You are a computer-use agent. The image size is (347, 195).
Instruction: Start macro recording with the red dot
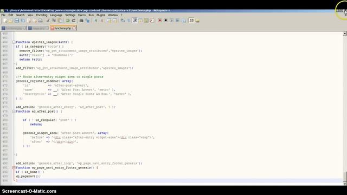(x=160, y=21)
